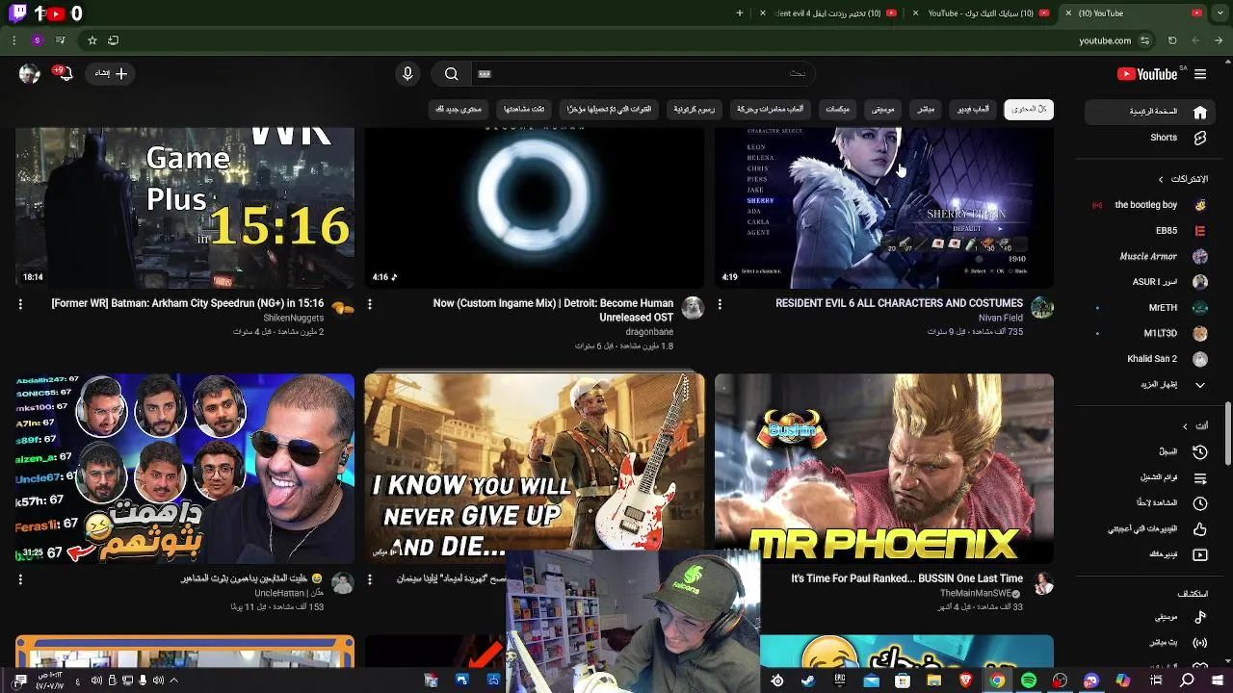The width and height of the screenshot is (1233, 693).
Task: Open liked videos thumbs-up icon
Action: (1200, 529)
